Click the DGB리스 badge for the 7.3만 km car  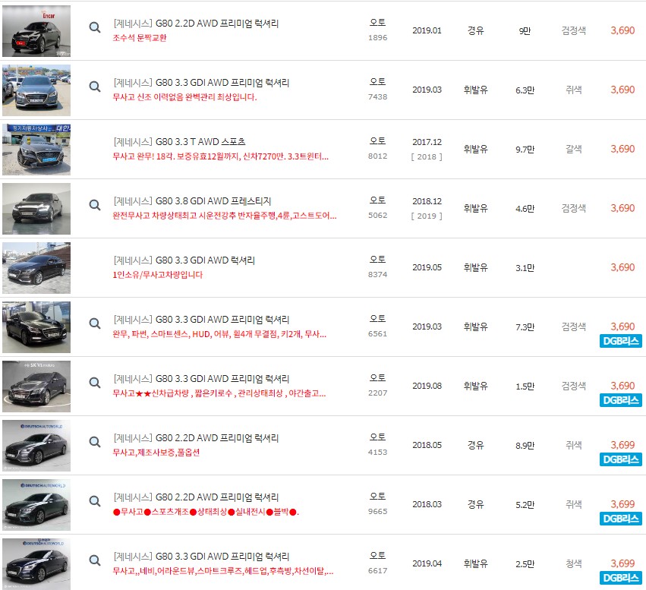tap(620, 341)
